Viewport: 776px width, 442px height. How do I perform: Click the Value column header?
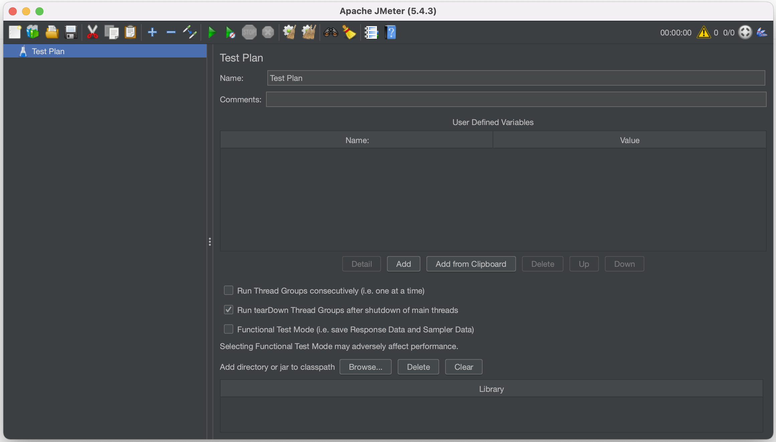point(630,140)
